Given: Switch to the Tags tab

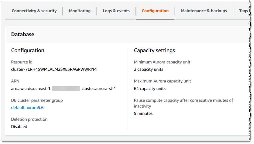Looking at the screenshot, I should 243,11.
